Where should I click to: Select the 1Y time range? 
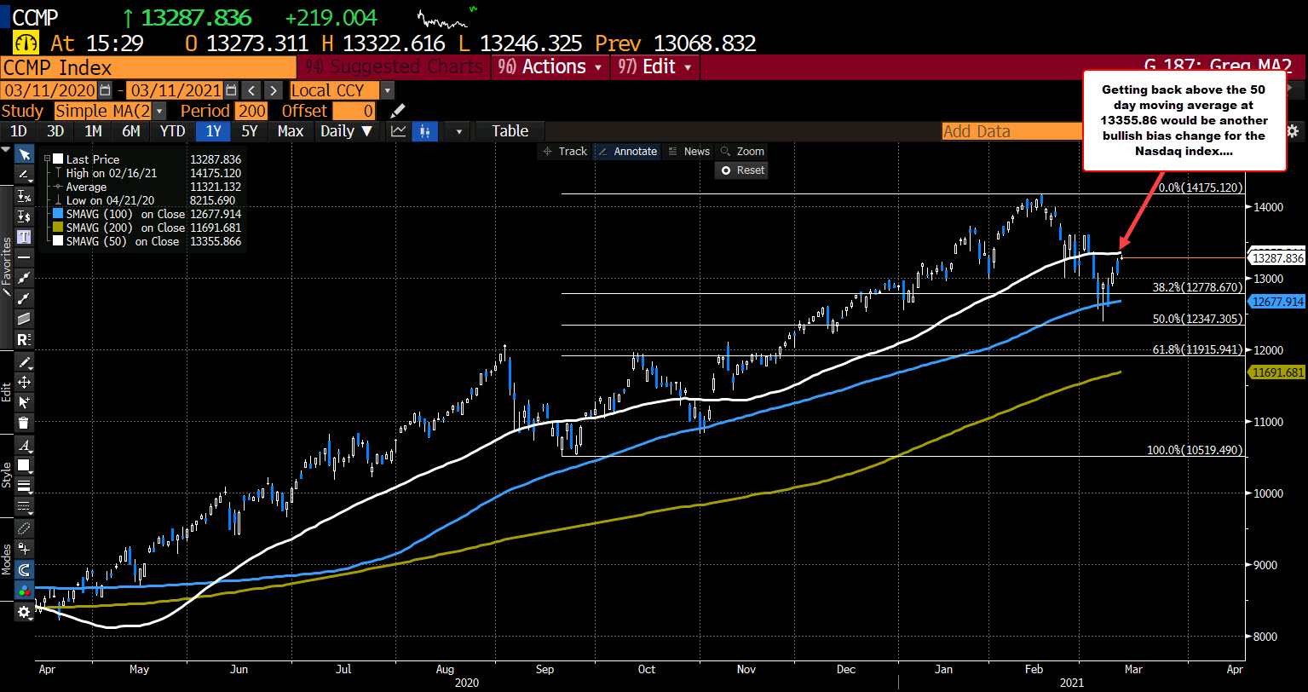[214, 130]
